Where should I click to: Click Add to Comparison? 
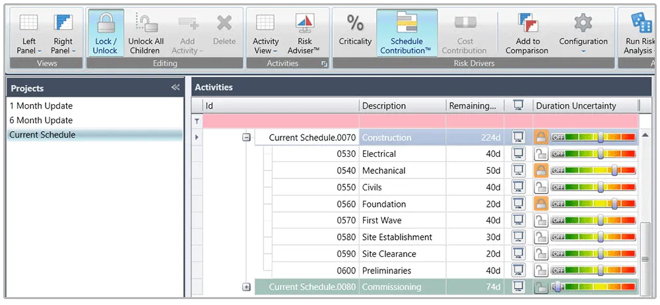coord(527,34)
